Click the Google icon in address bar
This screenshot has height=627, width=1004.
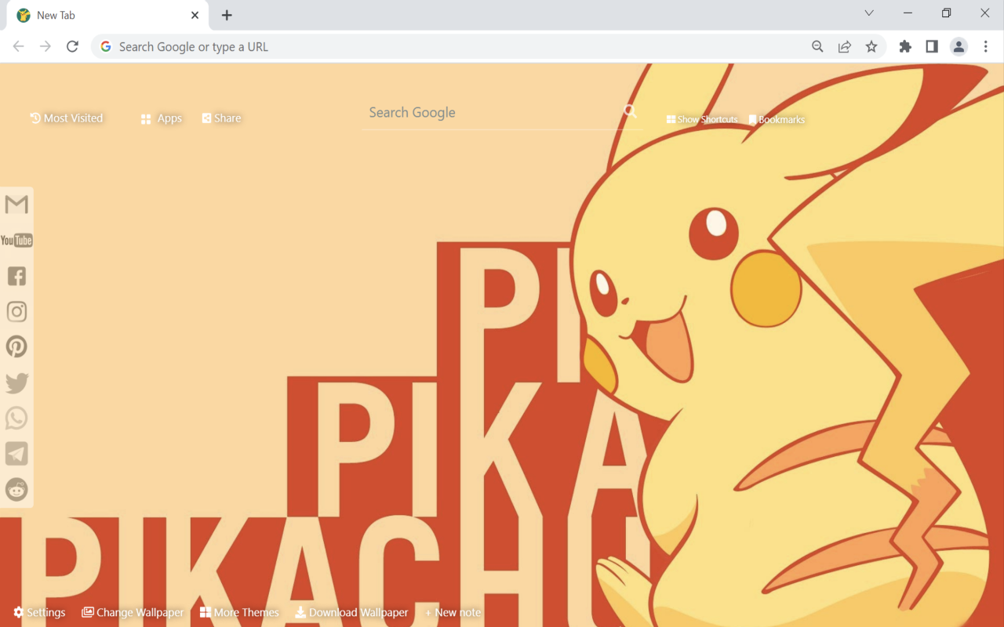106,46
